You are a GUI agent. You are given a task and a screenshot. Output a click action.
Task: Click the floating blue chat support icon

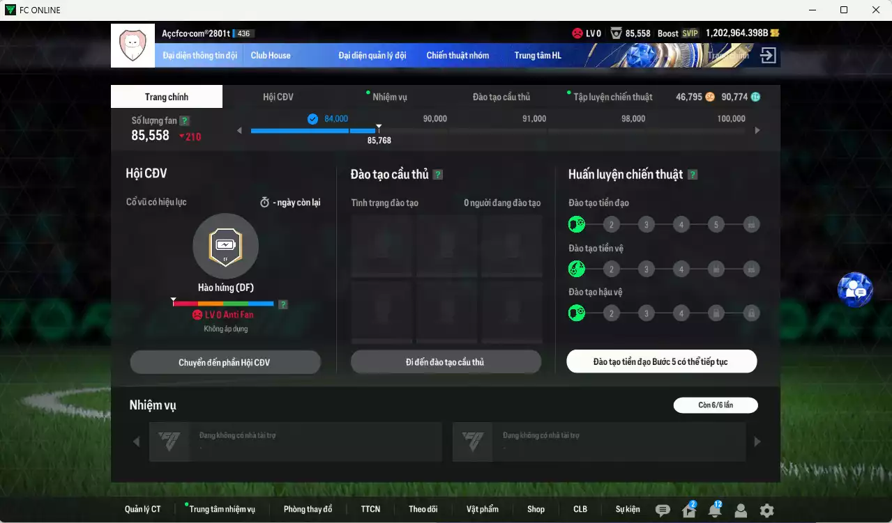click(x=854, y=290)
